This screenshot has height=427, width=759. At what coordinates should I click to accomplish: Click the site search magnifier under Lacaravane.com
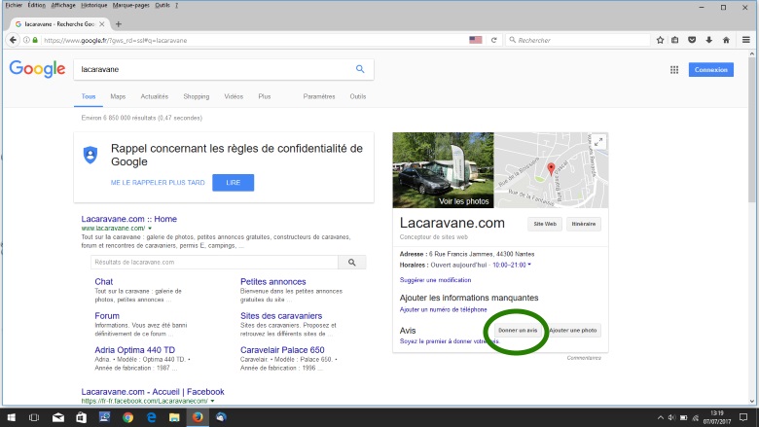[x=352, y=262]
